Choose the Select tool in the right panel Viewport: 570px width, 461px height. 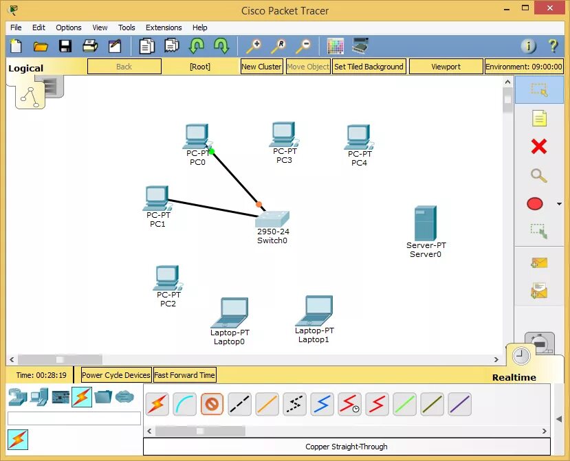click(x=539, y=90)
